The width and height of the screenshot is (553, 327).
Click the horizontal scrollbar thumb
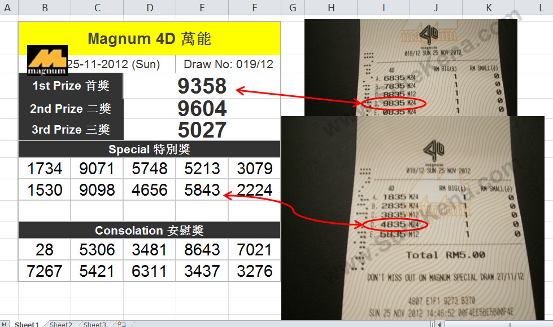point(508,324)
